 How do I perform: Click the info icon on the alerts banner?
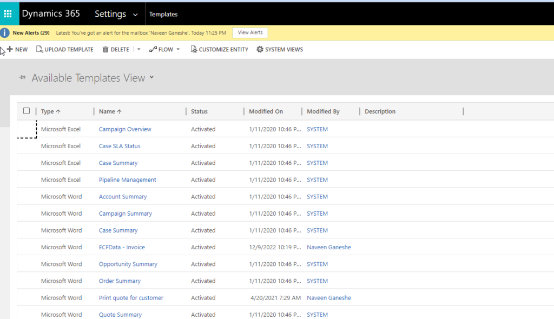click(5, 32)
